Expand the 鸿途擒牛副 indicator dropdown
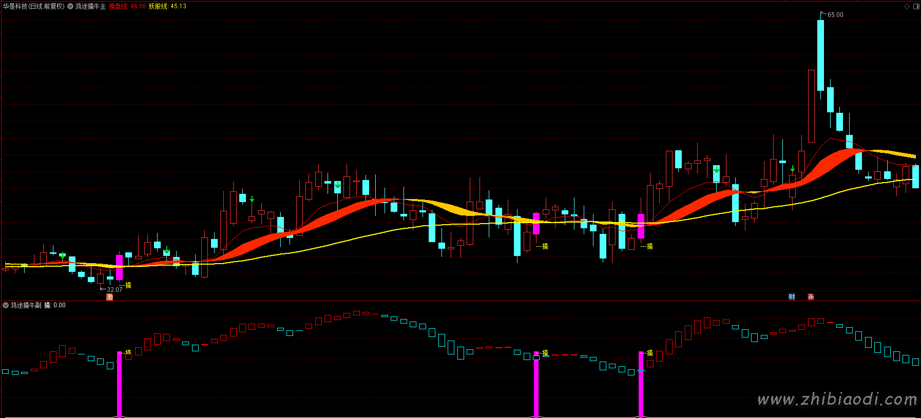Viewport: 921px width, 418px height. tap(6, 305)
